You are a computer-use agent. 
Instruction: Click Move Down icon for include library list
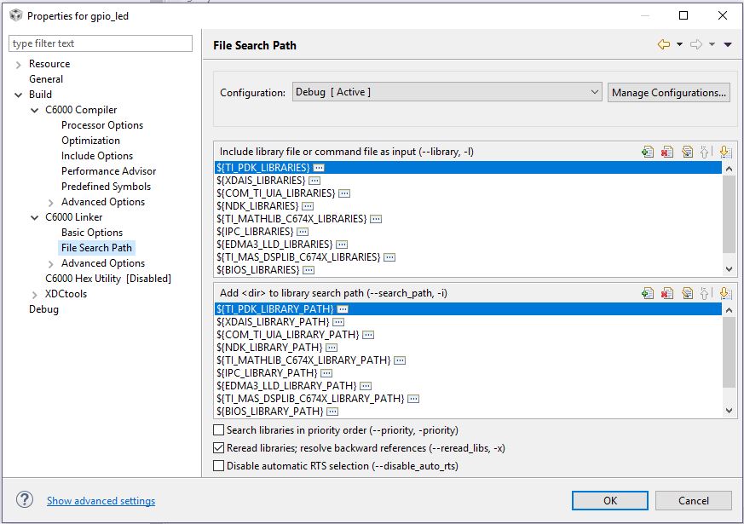(x=725, y=152)
